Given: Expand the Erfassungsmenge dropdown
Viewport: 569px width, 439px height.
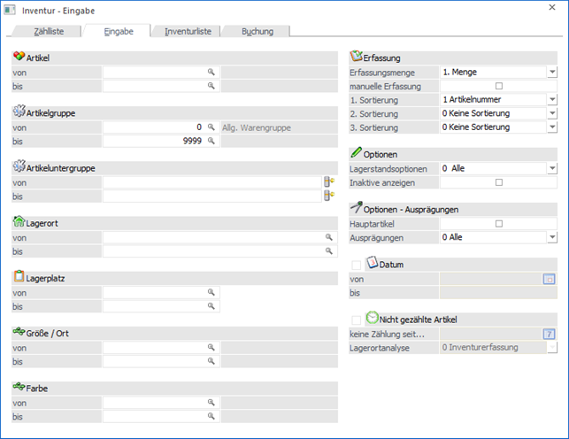Looking at the screenshot, I should (551, 73).
